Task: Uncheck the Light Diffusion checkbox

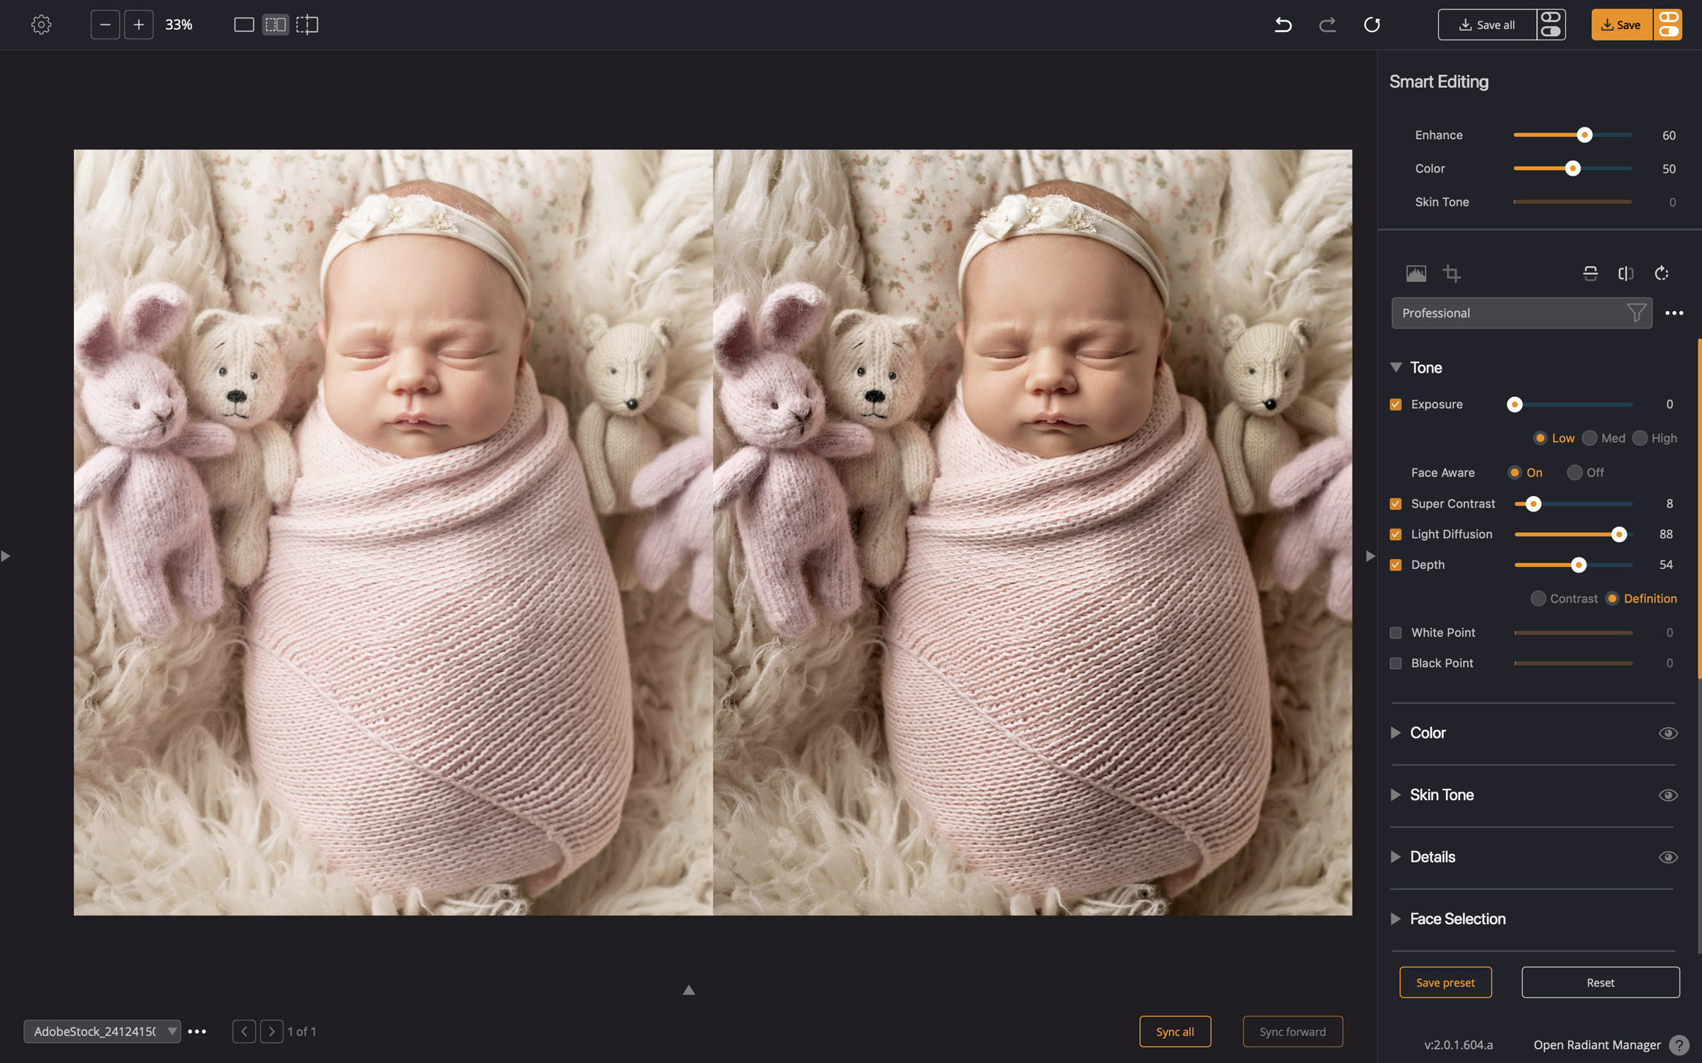Action: click(x=1396, y=534)
